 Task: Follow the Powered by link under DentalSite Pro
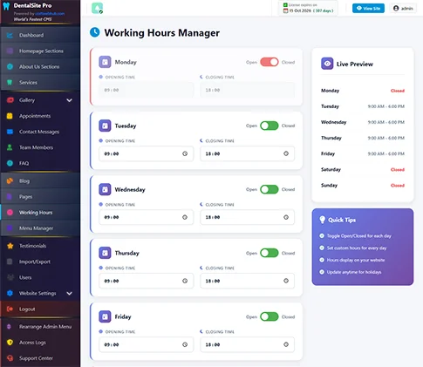click(x=50, y=14)
